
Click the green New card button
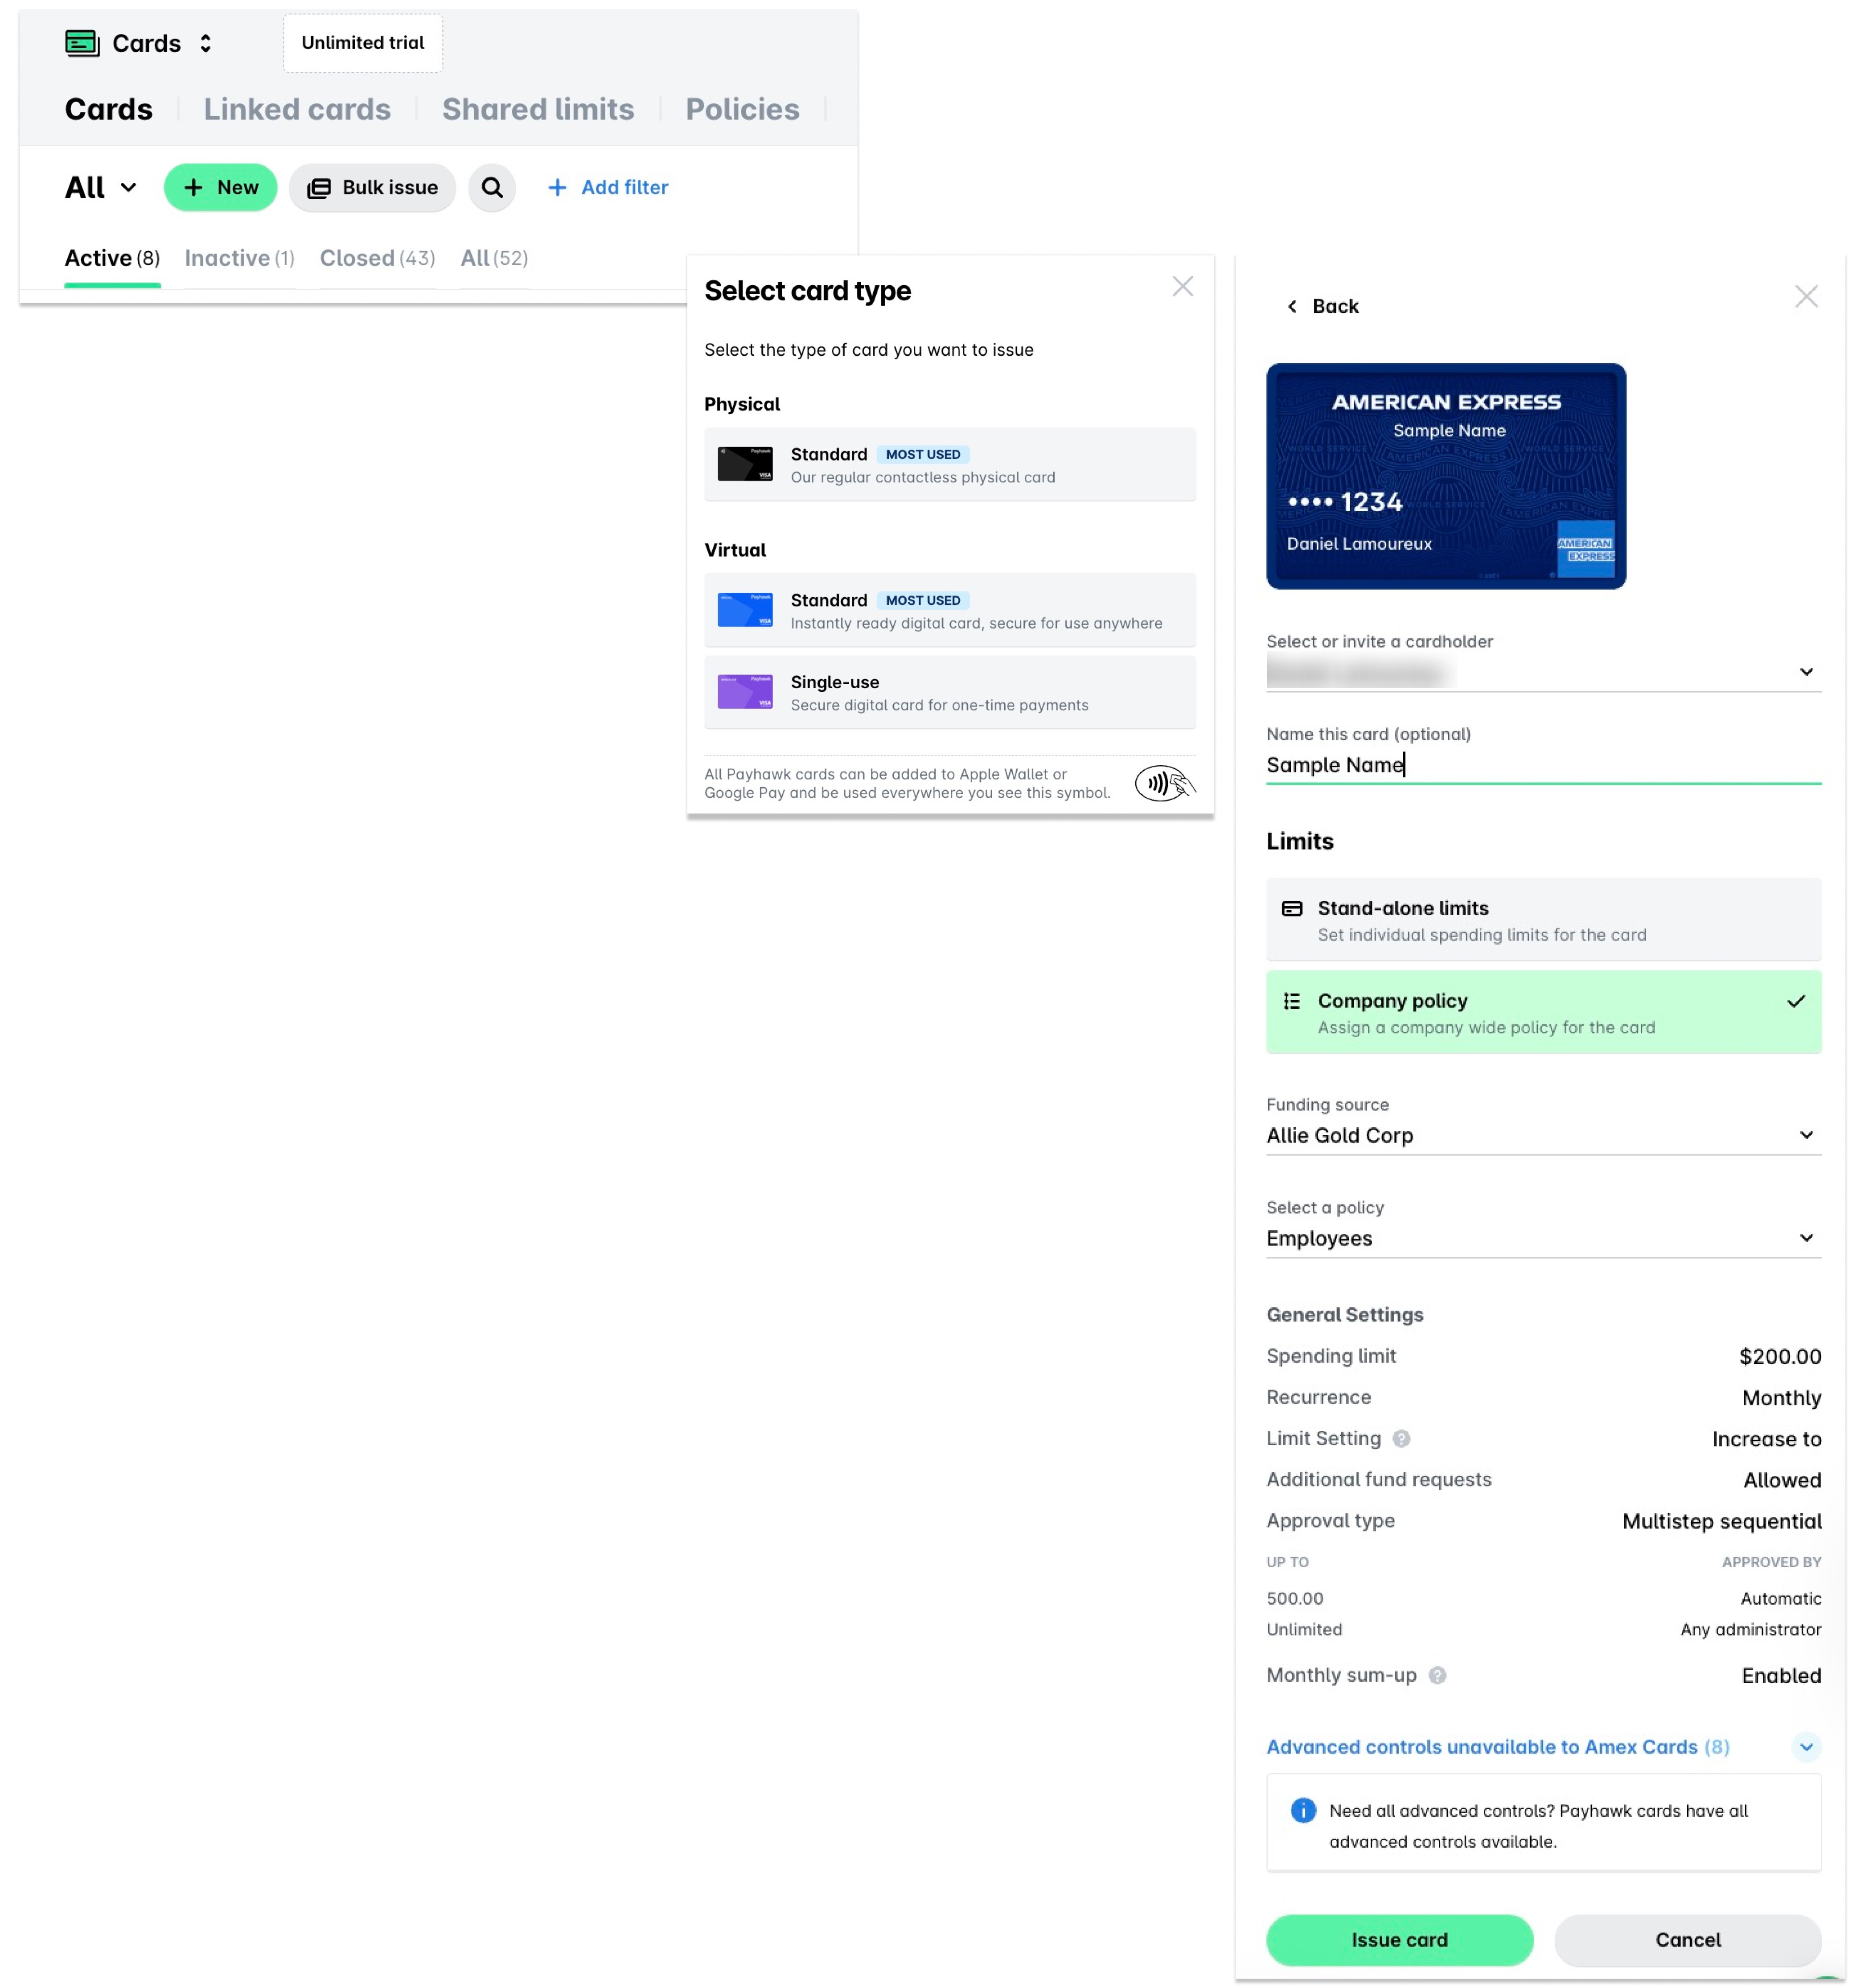[220, 187]
